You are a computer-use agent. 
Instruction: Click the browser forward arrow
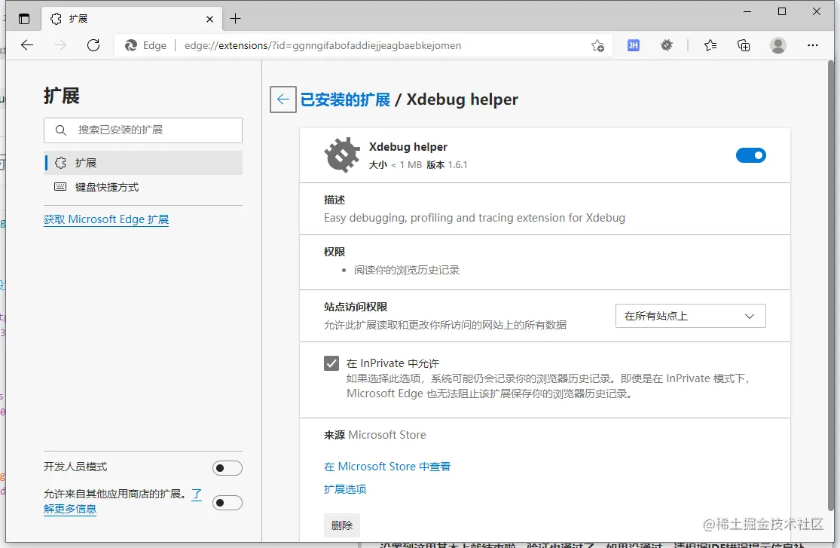(x=60, y=45)
